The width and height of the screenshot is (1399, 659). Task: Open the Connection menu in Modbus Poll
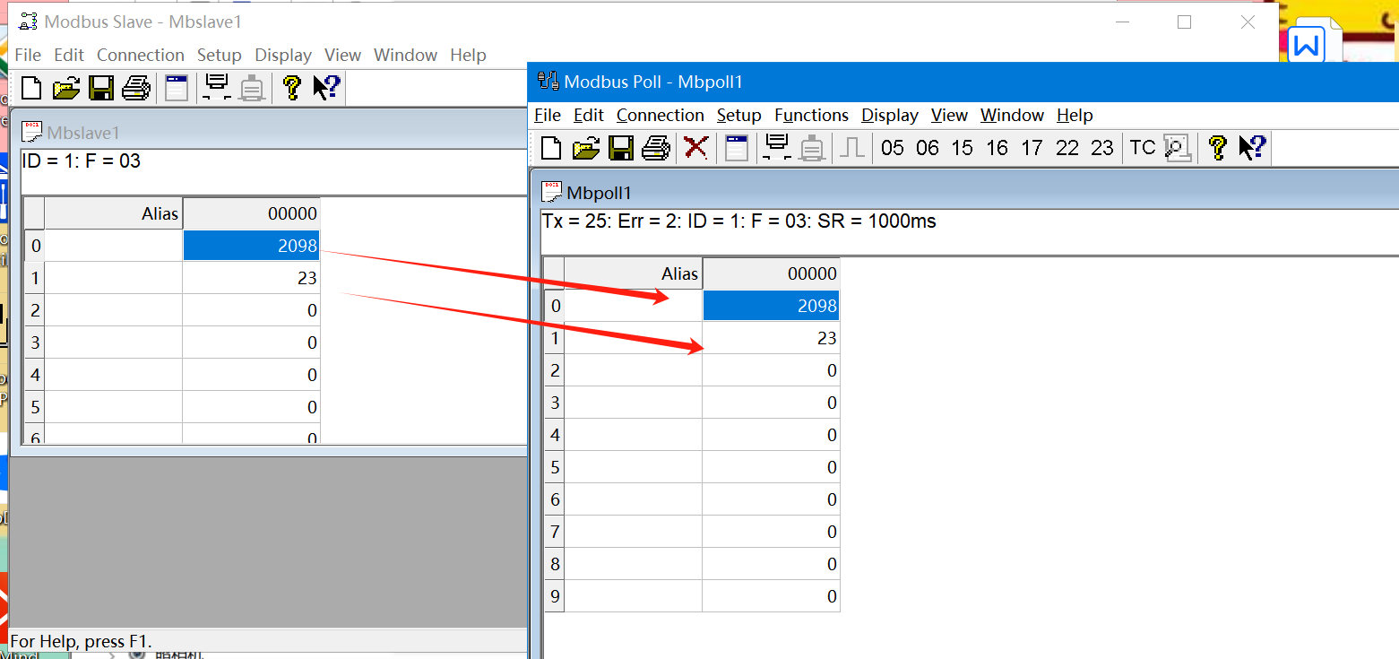click(661, 115)
